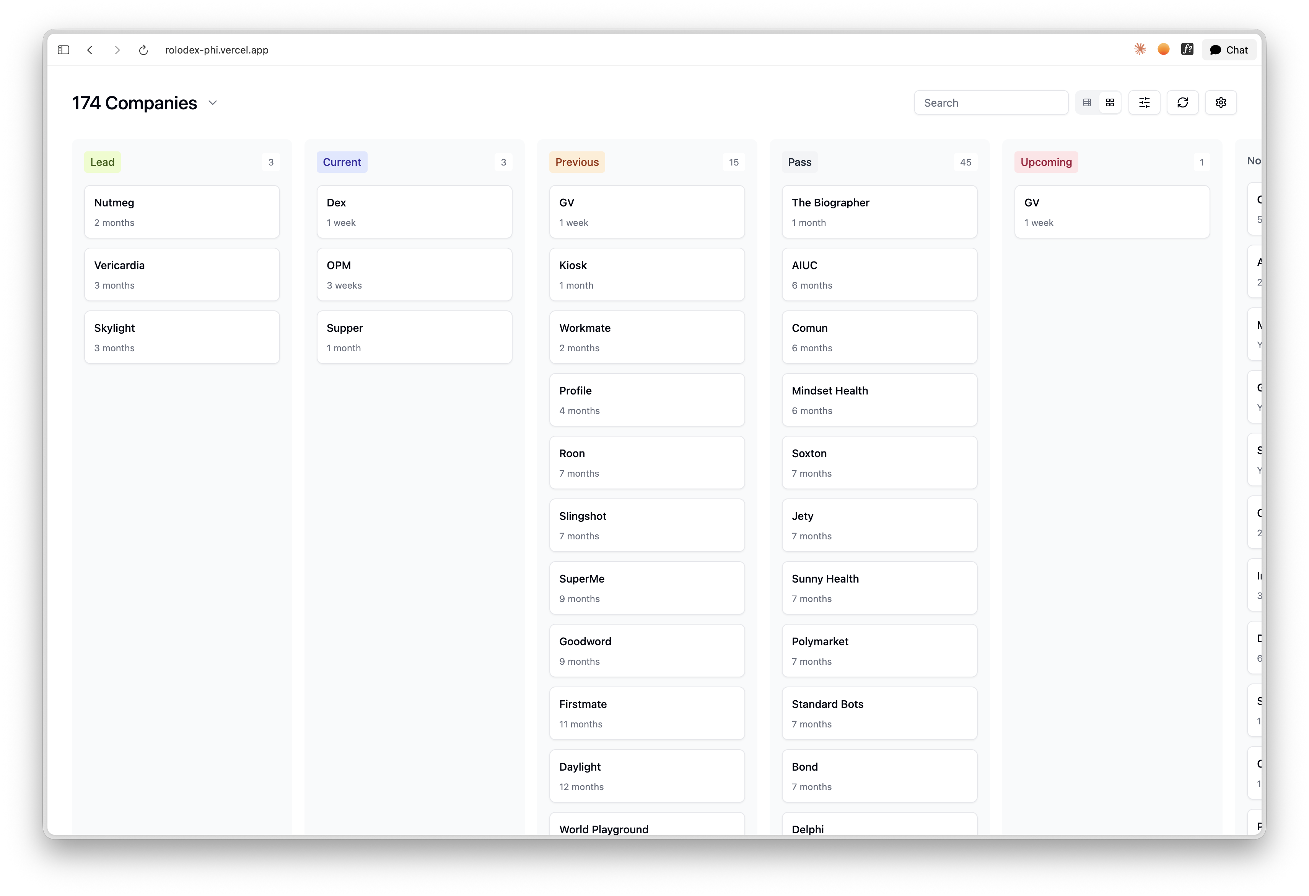Click the page reload icon in address bar
The width and height of the screenshot is (1309, 896).
tap(143, 50)
